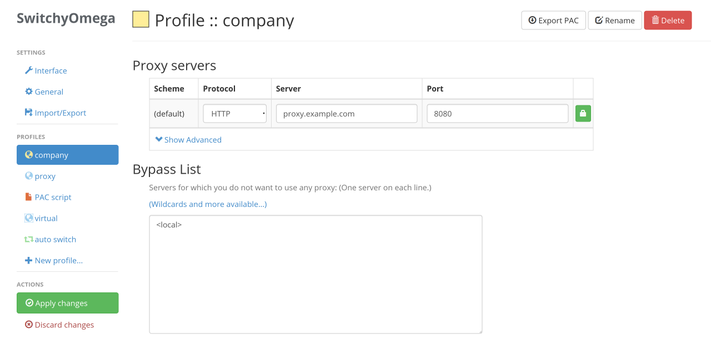Click the Server field proxy.example.com
The image size is (711, 344).
click(x=347, y=113)
